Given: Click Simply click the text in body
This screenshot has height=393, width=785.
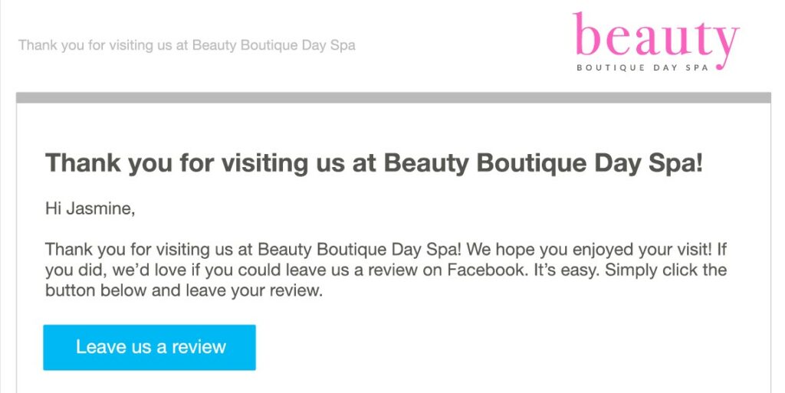Looking at the screenshot, I should point(666,270).
